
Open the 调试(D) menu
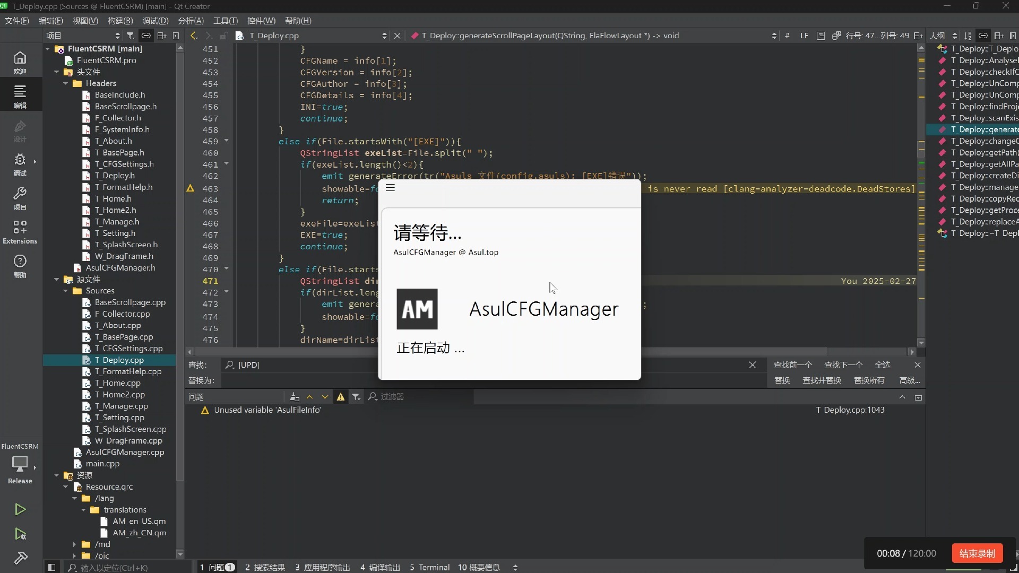tap(156, 21)
